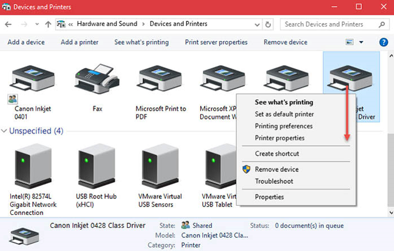Click the Search Devices and Printers box
Viewport: 394px width, 251px height.
(x=328, y=24)
